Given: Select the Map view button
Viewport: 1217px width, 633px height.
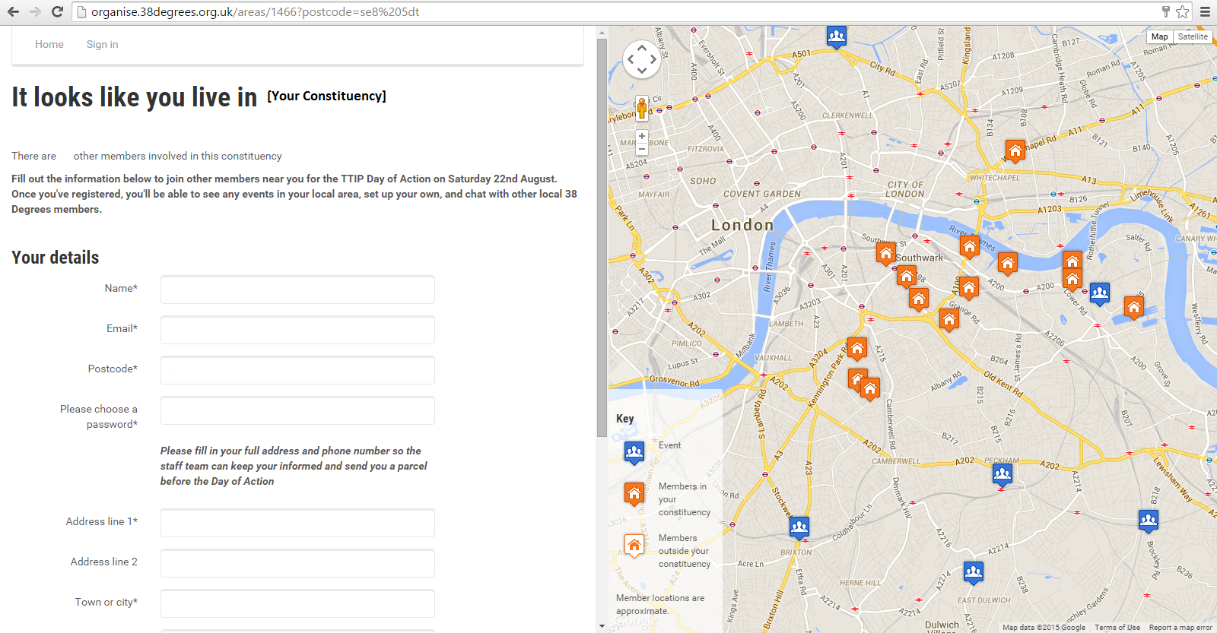Looking at the screenshot, I should (x=1159, y=36).
